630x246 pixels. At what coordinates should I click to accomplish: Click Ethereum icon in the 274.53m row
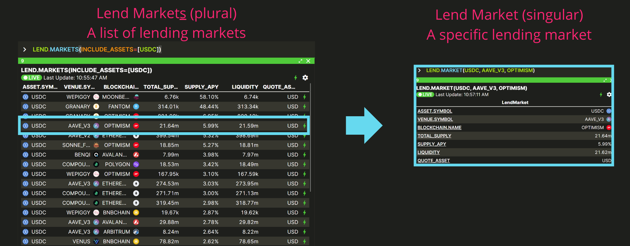pyautogui.click(x=136, y=184)
